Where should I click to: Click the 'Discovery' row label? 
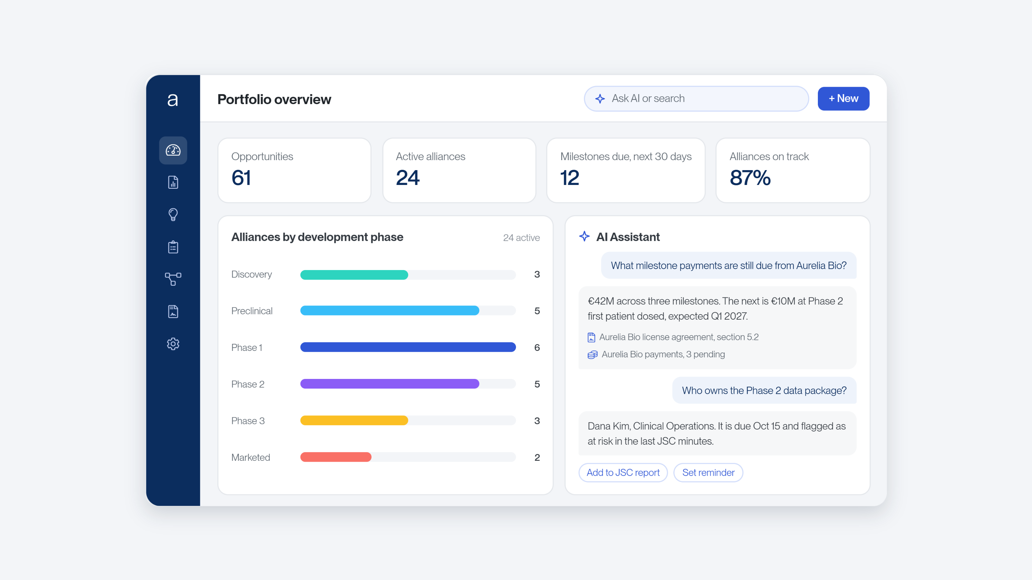[251, 275]
